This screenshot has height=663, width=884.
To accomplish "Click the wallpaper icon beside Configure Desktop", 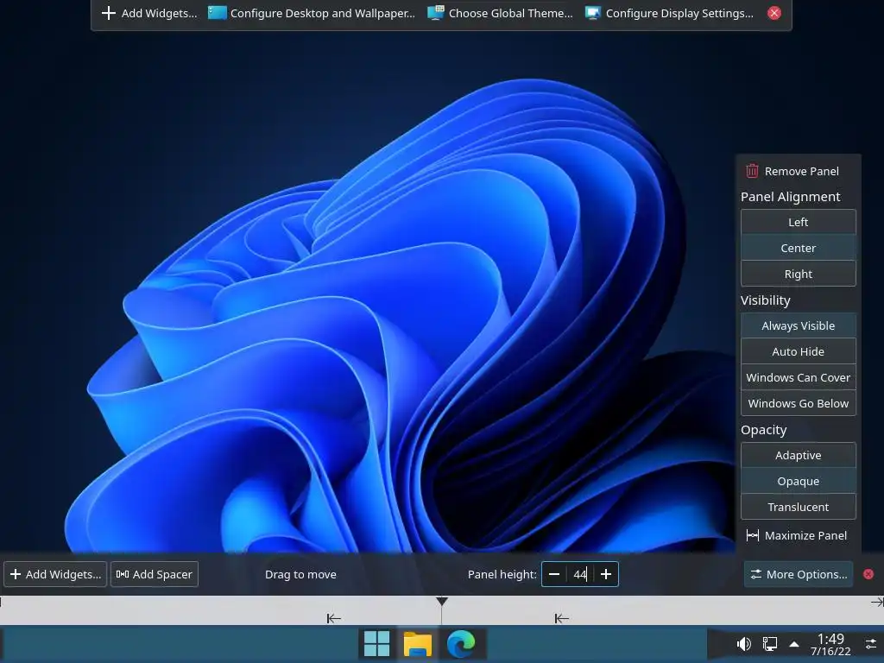I will pyautogui.click(x=217, y=13).
